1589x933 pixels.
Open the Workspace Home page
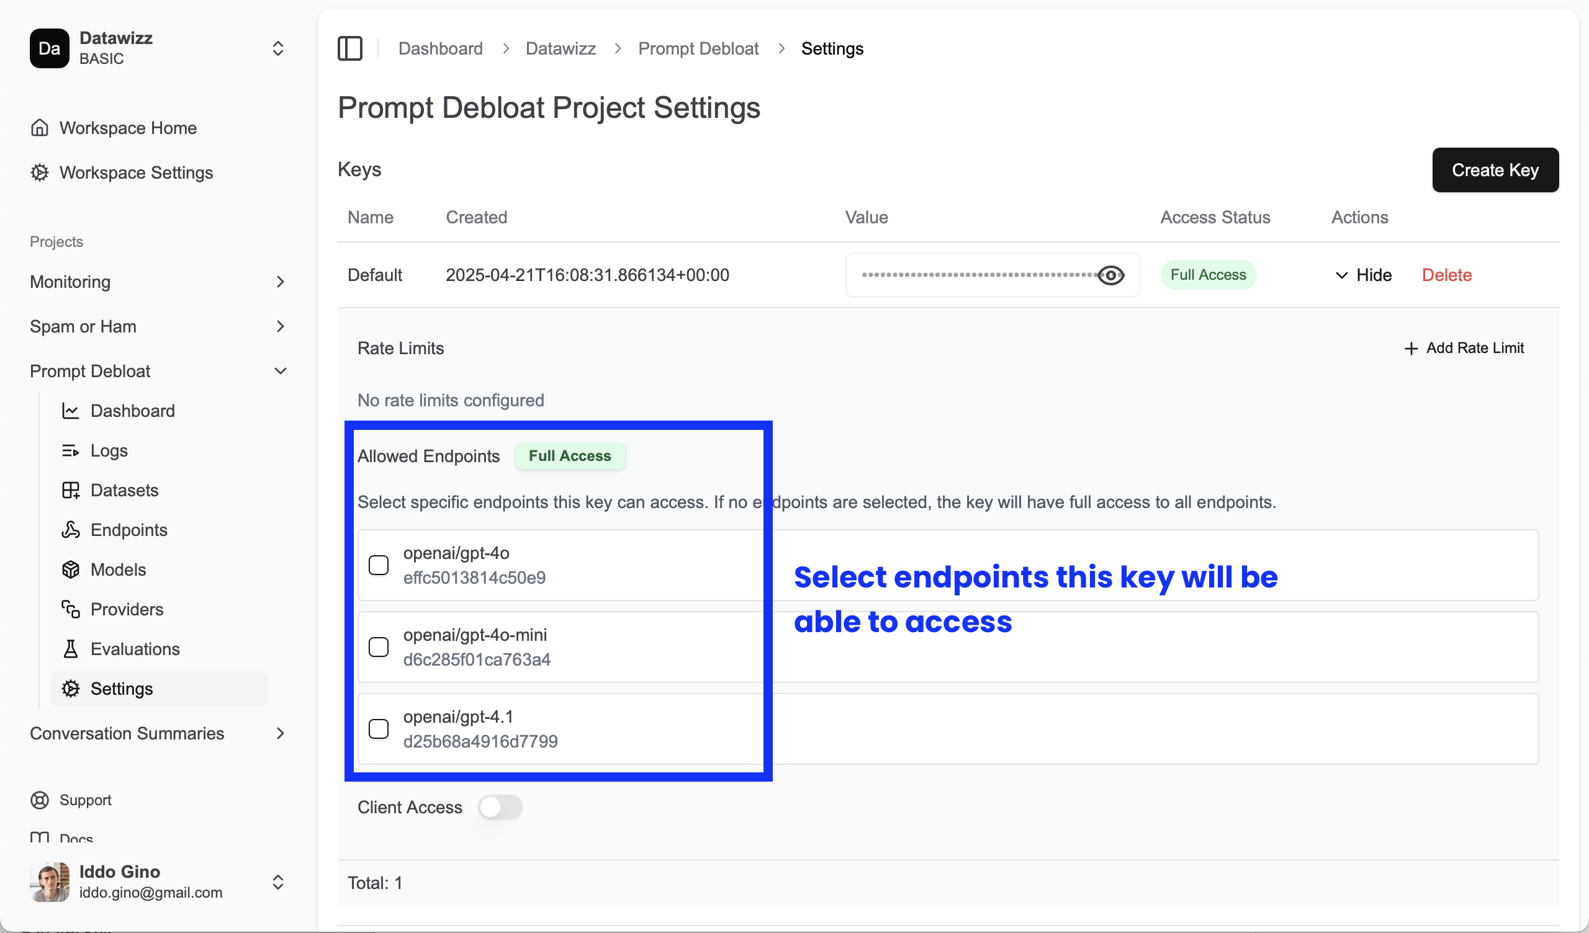128,128
